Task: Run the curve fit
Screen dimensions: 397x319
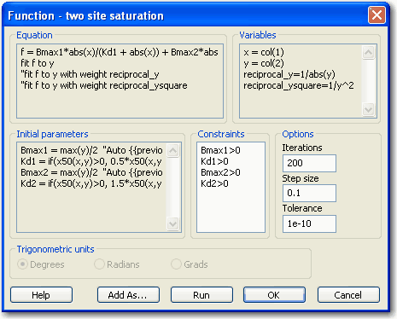Action: 201,295
